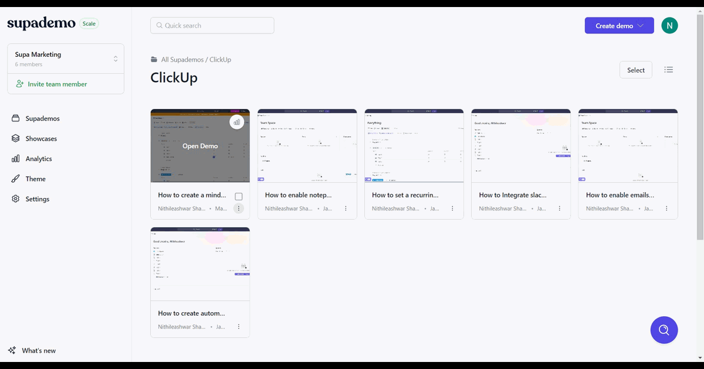Click the title "How to set a recurrin..."
The height and width of the screenshot is (369, 704).
(x=405, y=195)
